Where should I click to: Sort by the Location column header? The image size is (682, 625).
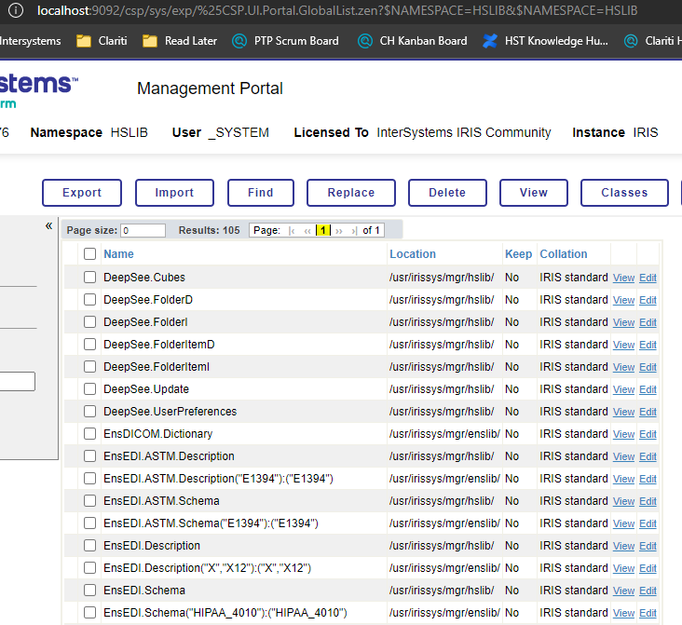coord(413,254)
